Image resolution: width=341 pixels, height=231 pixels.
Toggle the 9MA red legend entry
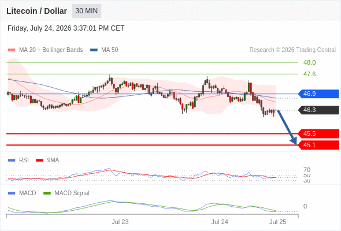click(47, 160)
